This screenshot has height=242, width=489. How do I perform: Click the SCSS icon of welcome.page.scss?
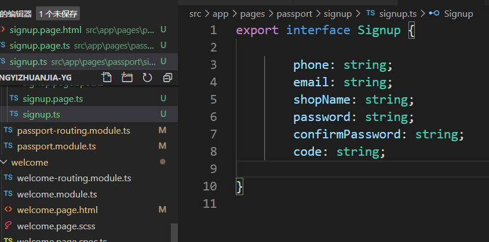9,225
